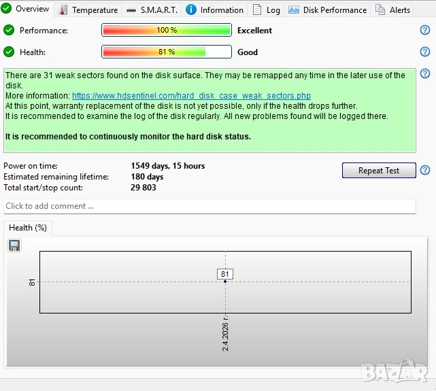Click the "Excellent" performance rating text
This screenshot has width=436, height=391.
click(x=254, y=31)
